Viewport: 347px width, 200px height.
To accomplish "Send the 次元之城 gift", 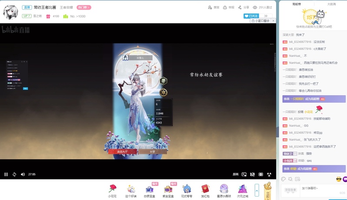I will (243, 191).
